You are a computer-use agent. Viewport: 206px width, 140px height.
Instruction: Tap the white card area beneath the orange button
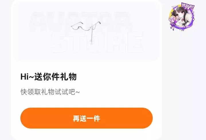(87, 134)
